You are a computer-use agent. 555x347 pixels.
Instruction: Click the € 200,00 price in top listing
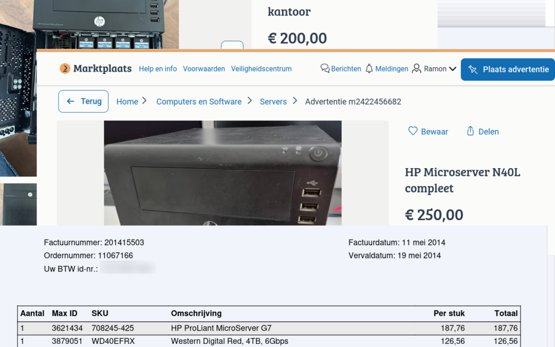(298, 38)
